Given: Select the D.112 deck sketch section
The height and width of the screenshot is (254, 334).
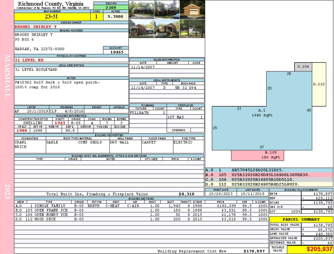Looking at the screenshot, I should [x=319, y=84].
